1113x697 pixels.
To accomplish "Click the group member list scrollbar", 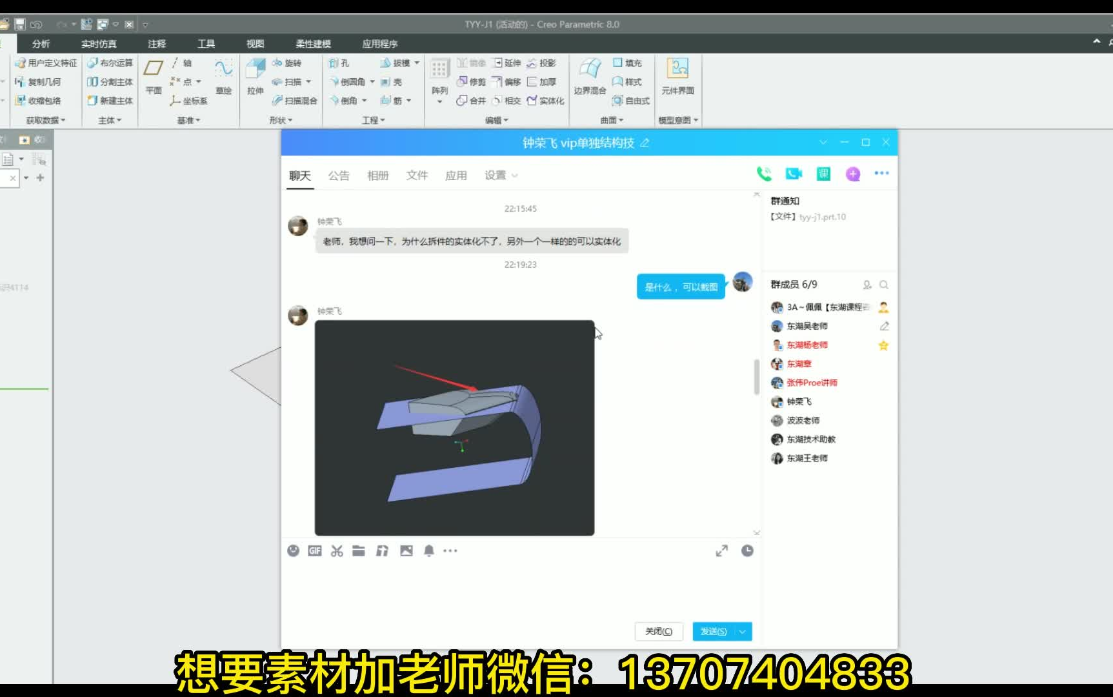I will [x=756, y=378].
